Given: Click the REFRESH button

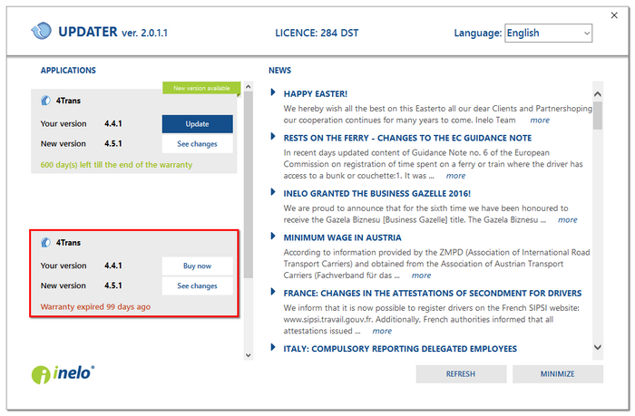Looking at the screenshot, I should (x=461, y=374).
